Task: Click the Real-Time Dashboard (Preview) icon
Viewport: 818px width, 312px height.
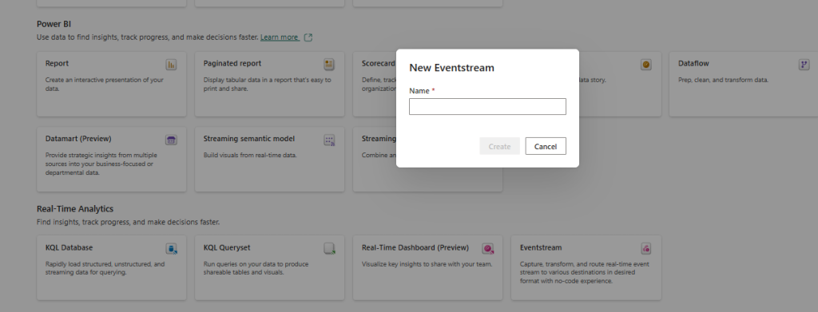Action: pos(487,248)
